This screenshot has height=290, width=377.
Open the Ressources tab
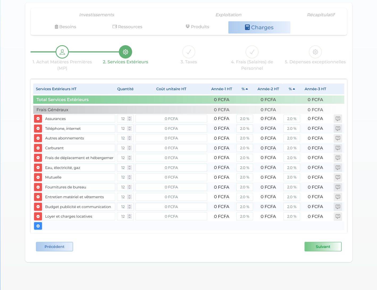coord(127,27)
